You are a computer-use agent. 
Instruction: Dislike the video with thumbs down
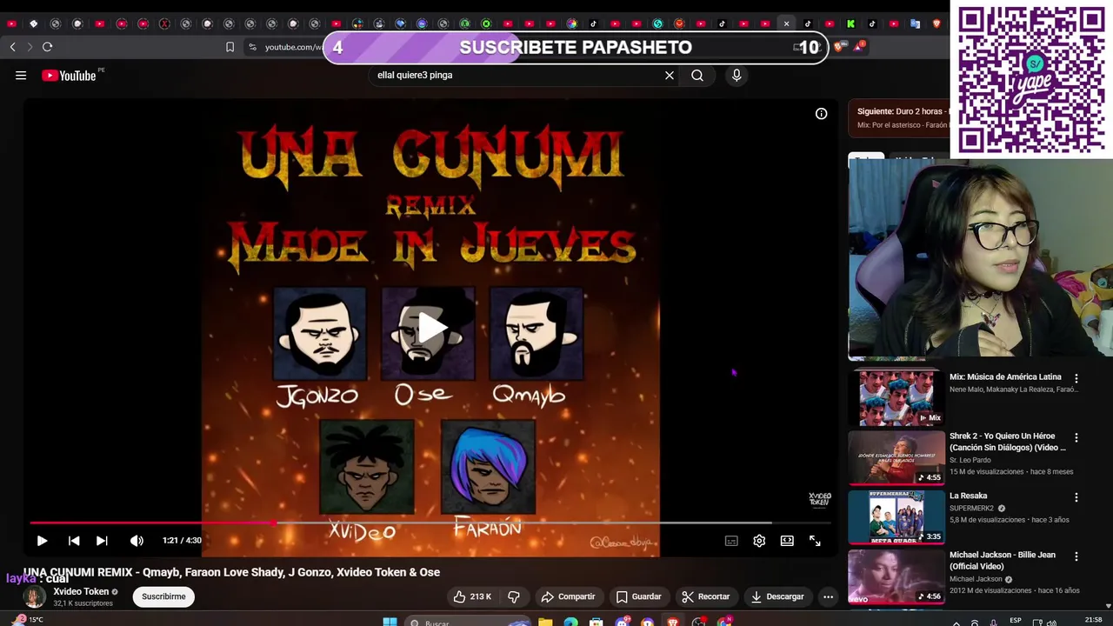click(x=514, y=596)
